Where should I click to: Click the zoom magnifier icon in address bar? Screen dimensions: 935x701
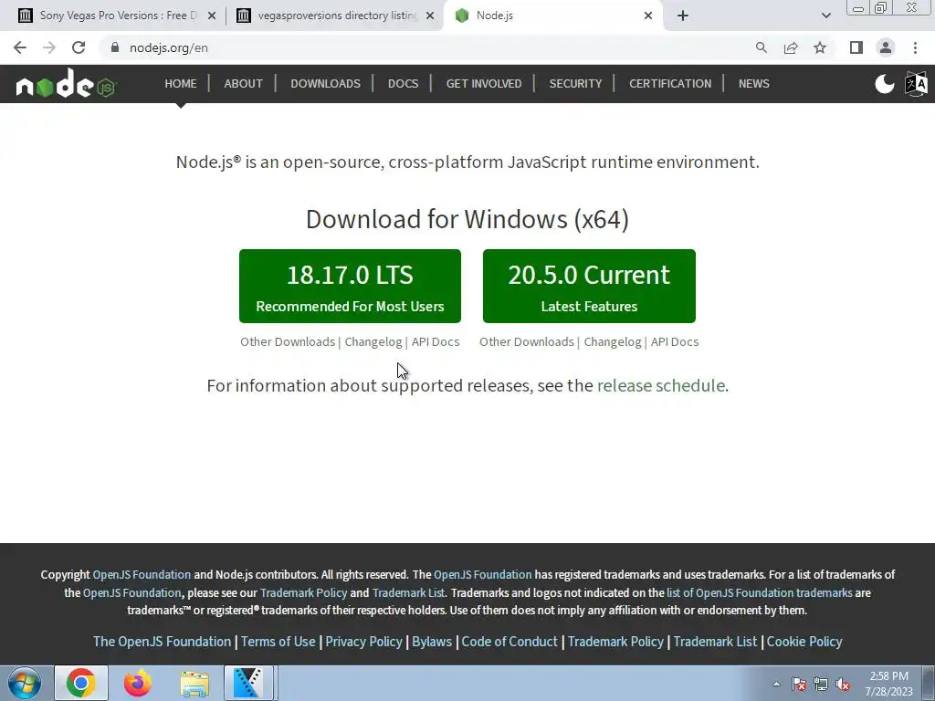point(761,47)
